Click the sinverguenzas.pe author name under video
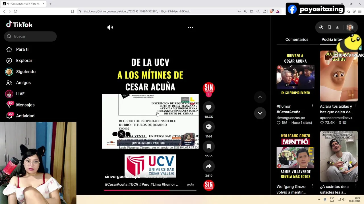Viewport: 364px width, 204px height. pos(123,177)
